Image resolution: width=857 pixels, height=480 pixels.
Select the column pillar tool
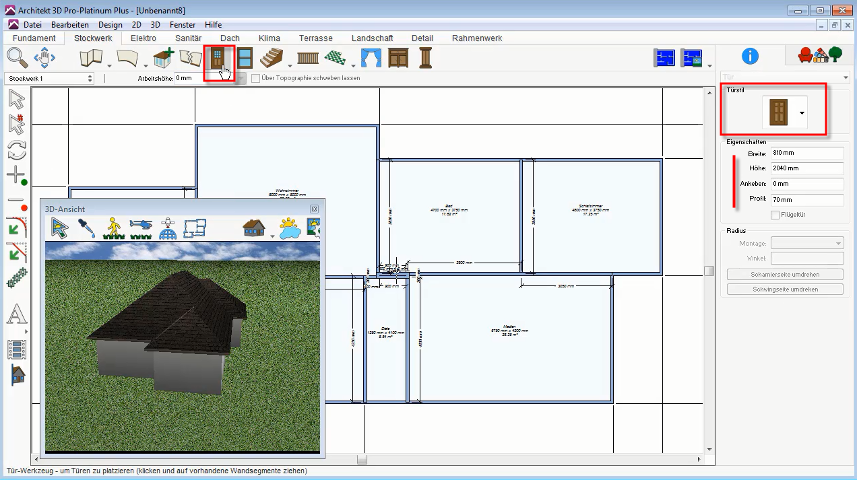(425, 58)
